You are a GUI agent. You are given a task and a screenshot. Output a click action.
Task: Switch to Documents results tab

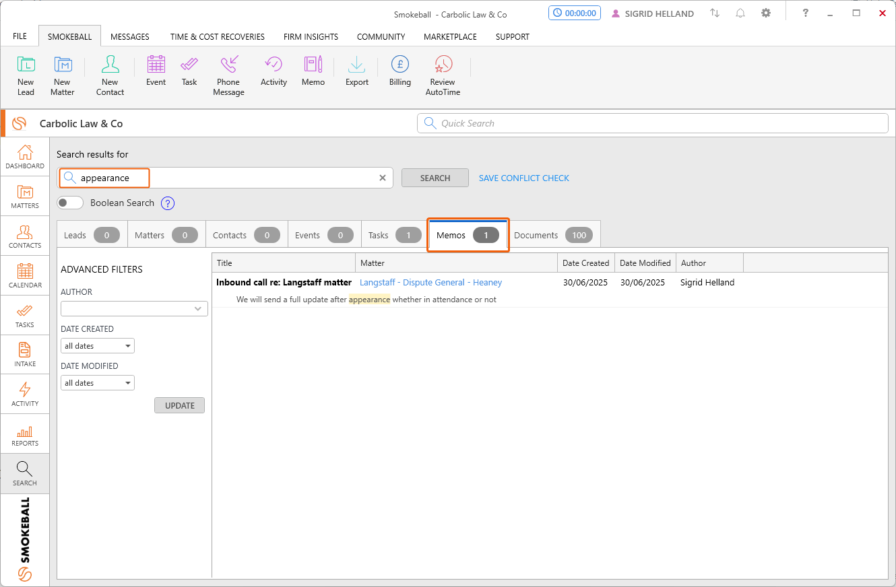point(553,235)
